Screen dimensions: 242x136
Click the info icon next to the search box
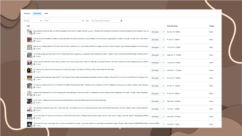[x=122, y=21]
